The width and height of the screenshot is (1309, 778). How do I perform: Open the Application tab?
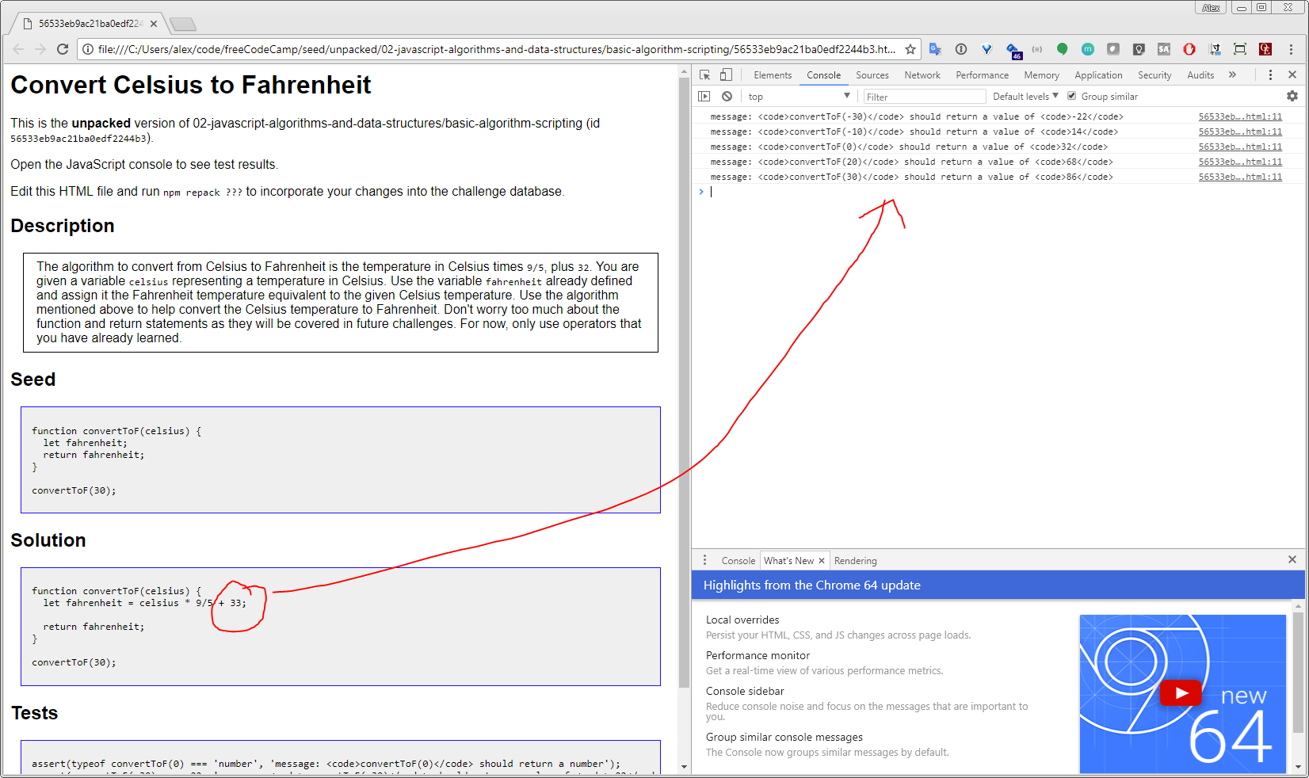(x=1098, y=74)
